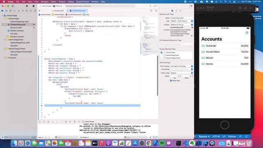
Task: Click the simulator Home toolbar icon
Action: pyautogui.click(x=245, y=8)
